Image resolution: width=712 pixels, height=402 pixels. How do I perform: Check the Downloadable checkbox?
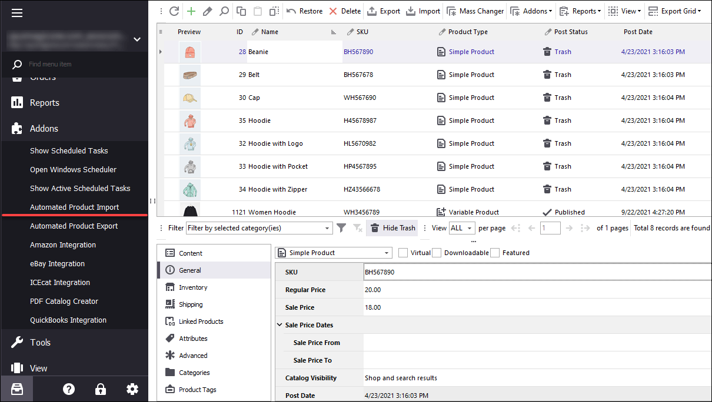click(x=437, y=253)
